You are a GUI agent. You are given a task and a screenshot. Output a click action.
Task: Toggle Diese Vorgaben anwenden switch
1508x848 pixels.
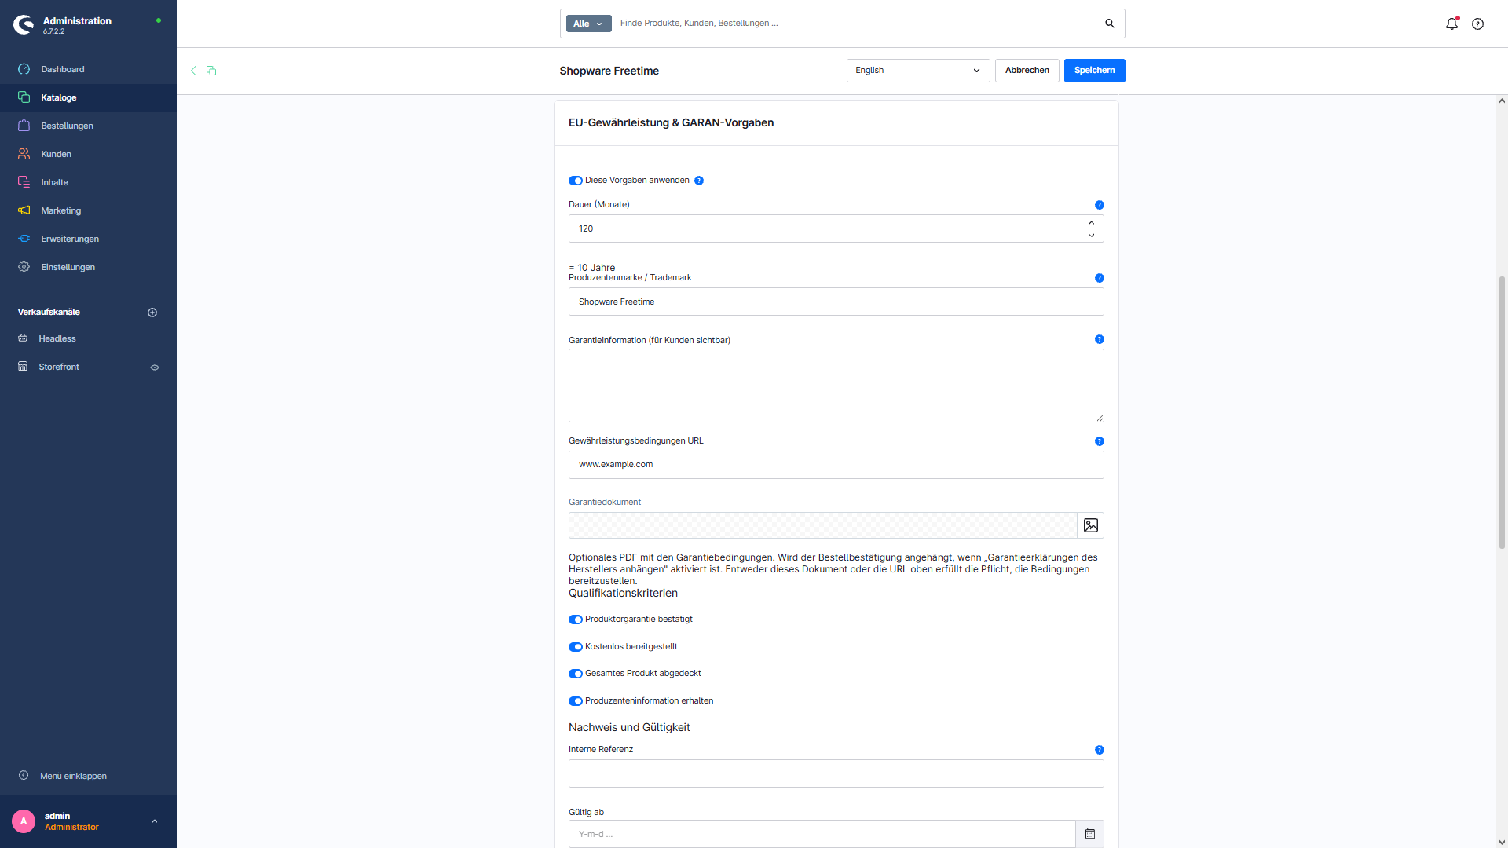click(576, 181)
